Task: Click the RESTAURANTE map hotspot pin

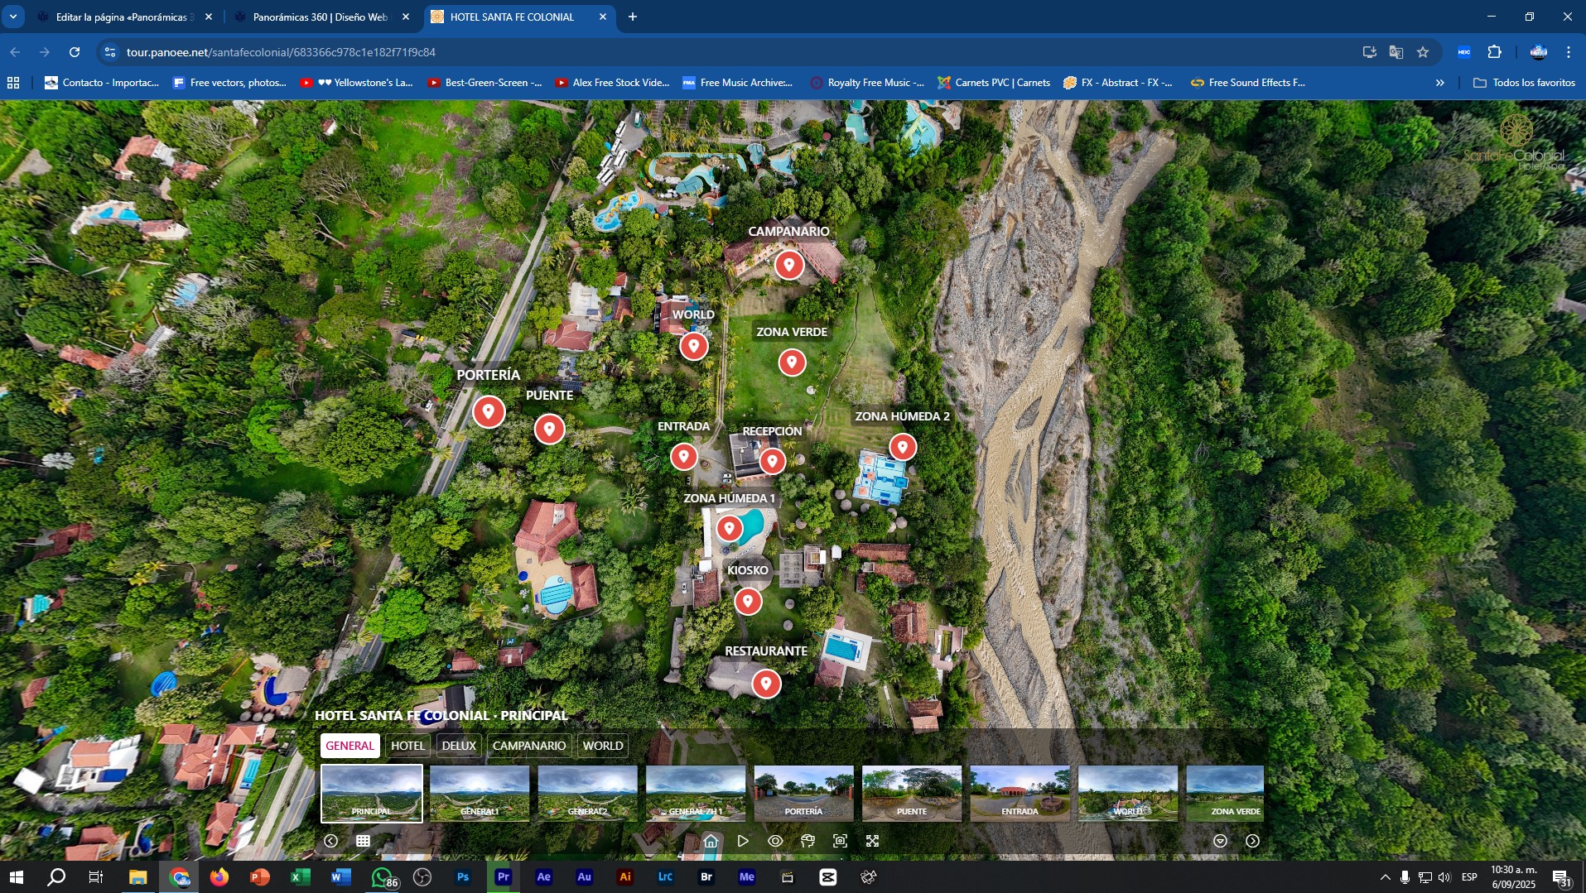Action: pos(766,684)
